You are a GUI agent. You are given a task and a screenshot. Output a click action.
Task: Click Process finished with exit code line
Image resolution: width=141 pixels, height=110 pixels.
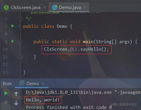click(x=69, y=107)
